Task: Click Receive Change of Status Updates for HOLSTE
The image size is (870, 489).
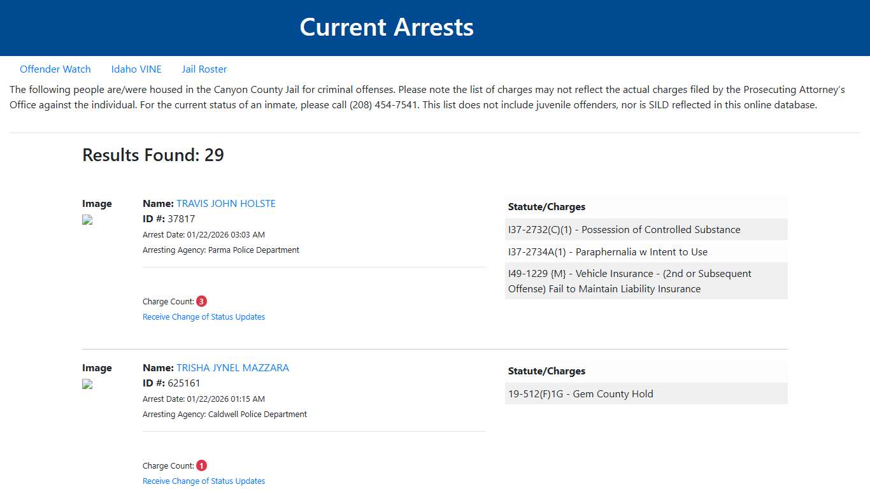Action: pos(203,316)
